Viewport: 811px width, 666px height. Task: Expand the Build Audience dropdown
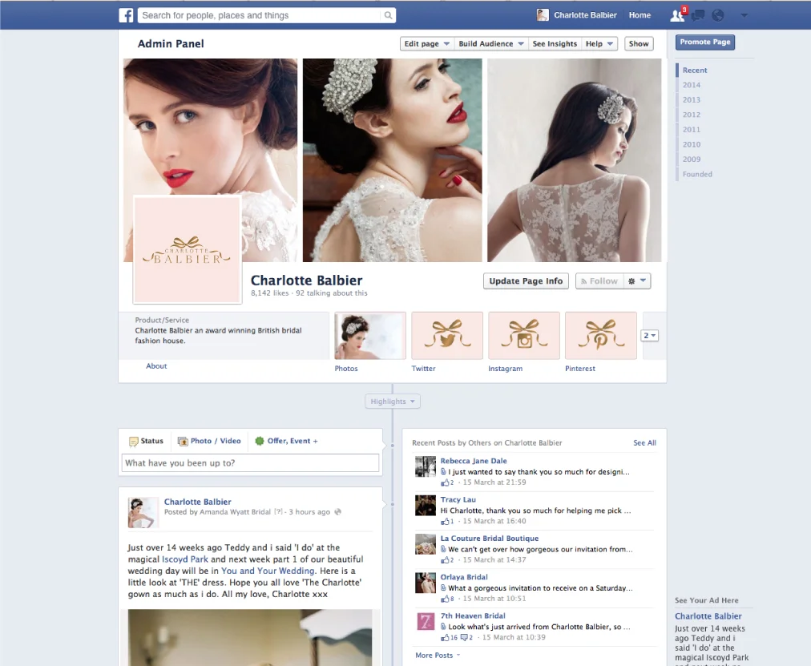click(x=491, y=44)
